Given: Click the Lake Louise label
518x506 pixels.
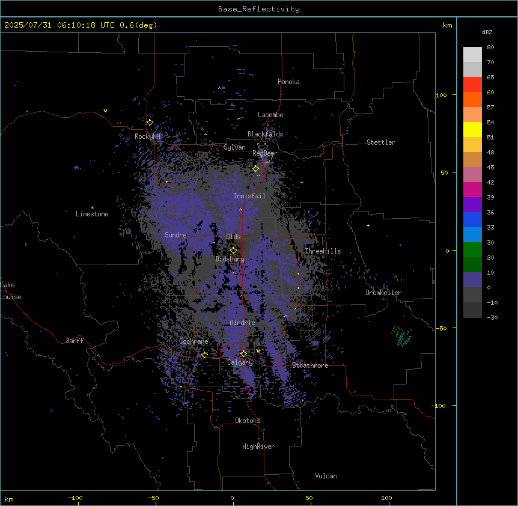Looking at the screenshot, I should [11, 291].
